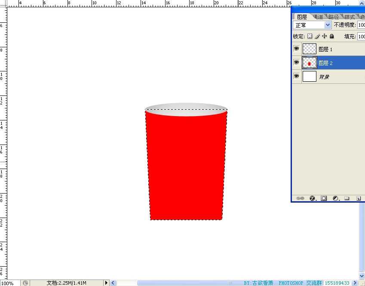Lock transparent pixels of the layer
Viewport: 365px width, 286px height.
[x=310, y=37]
